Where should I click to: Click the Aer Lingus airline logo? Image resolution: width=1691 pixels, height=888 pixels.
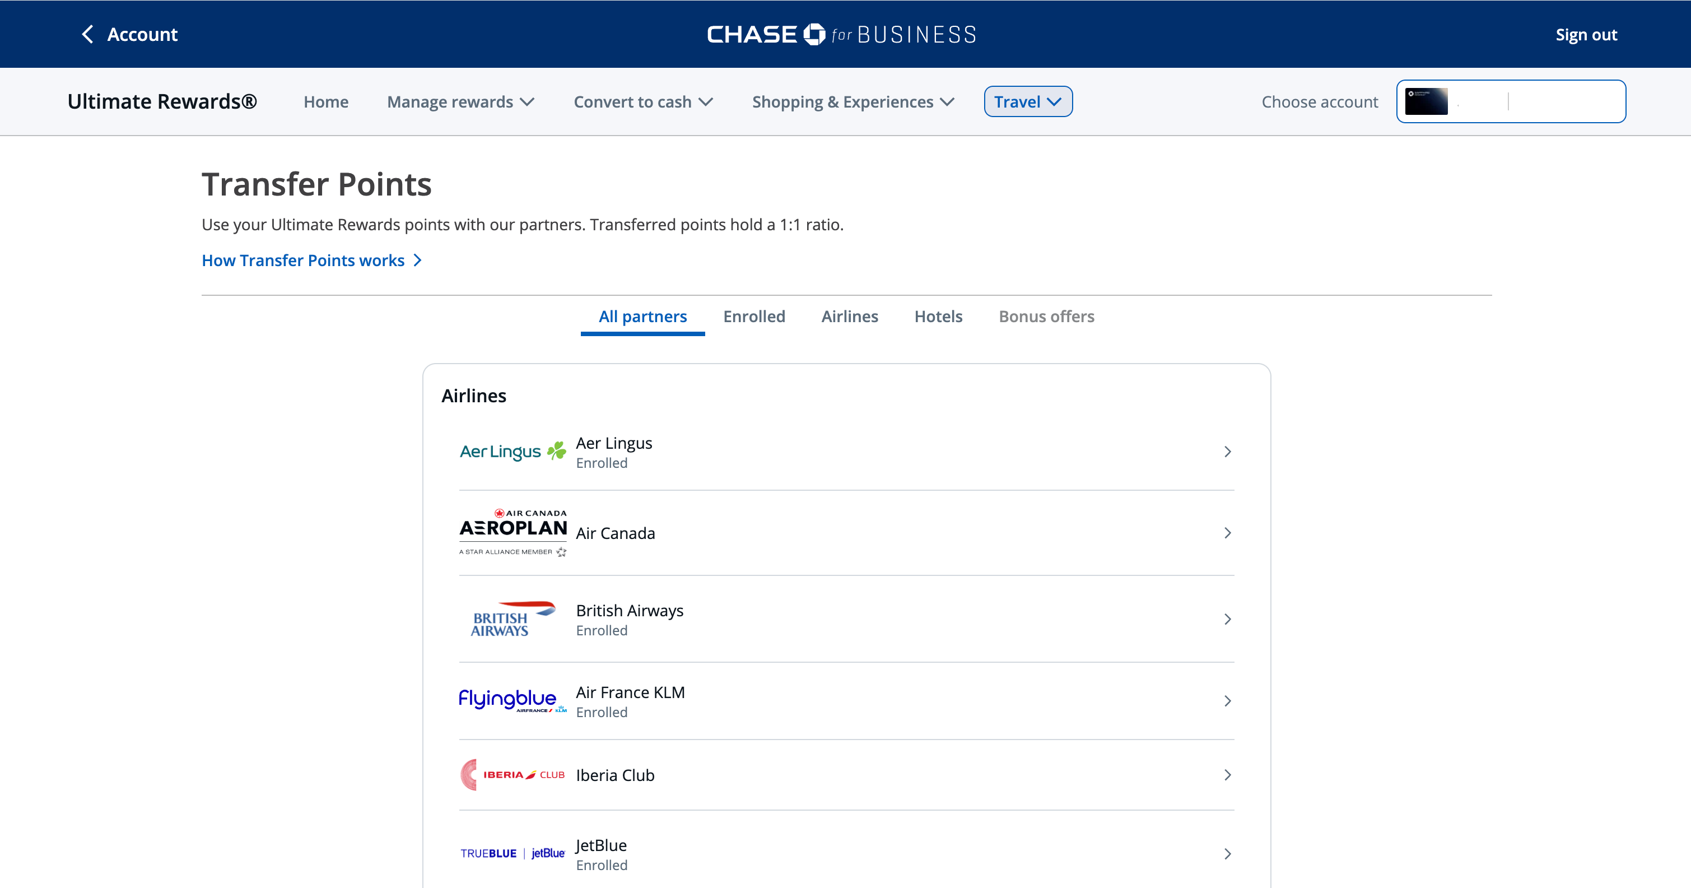tap(512, 451)
